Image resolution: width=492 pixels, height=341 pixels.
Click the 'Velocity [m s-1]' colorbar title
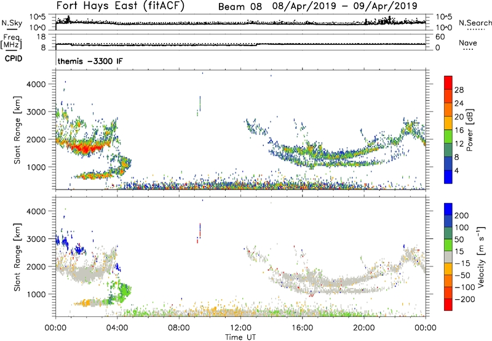481,257
